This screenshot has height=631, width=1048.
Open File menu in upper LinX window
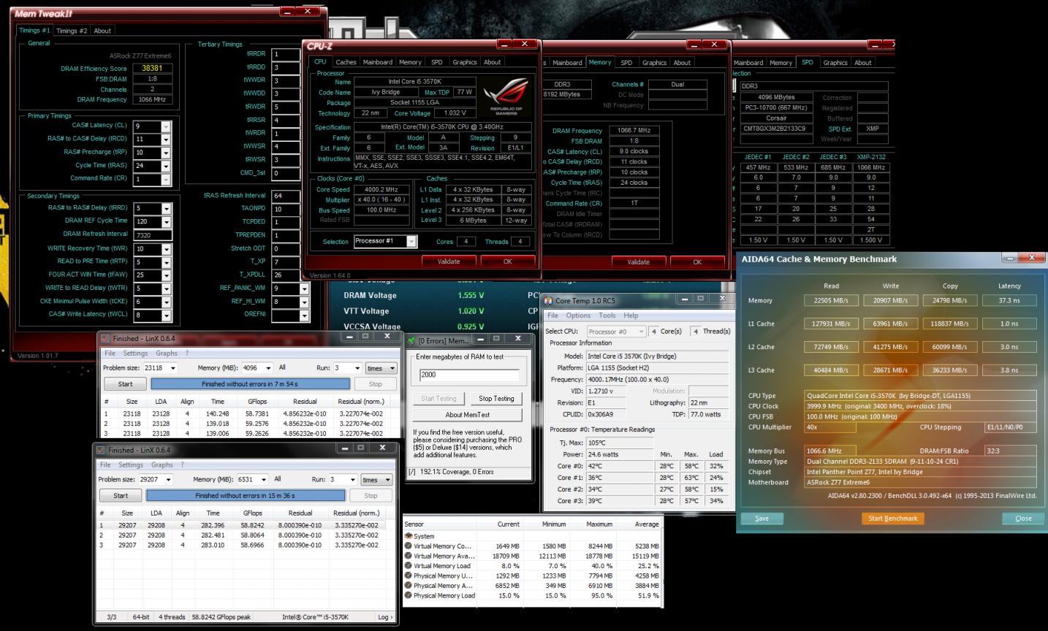click(x=110, y=353)
